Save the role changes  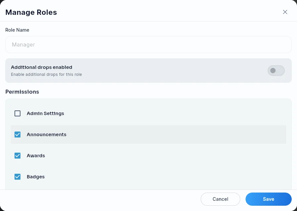(x=268, y=199)
